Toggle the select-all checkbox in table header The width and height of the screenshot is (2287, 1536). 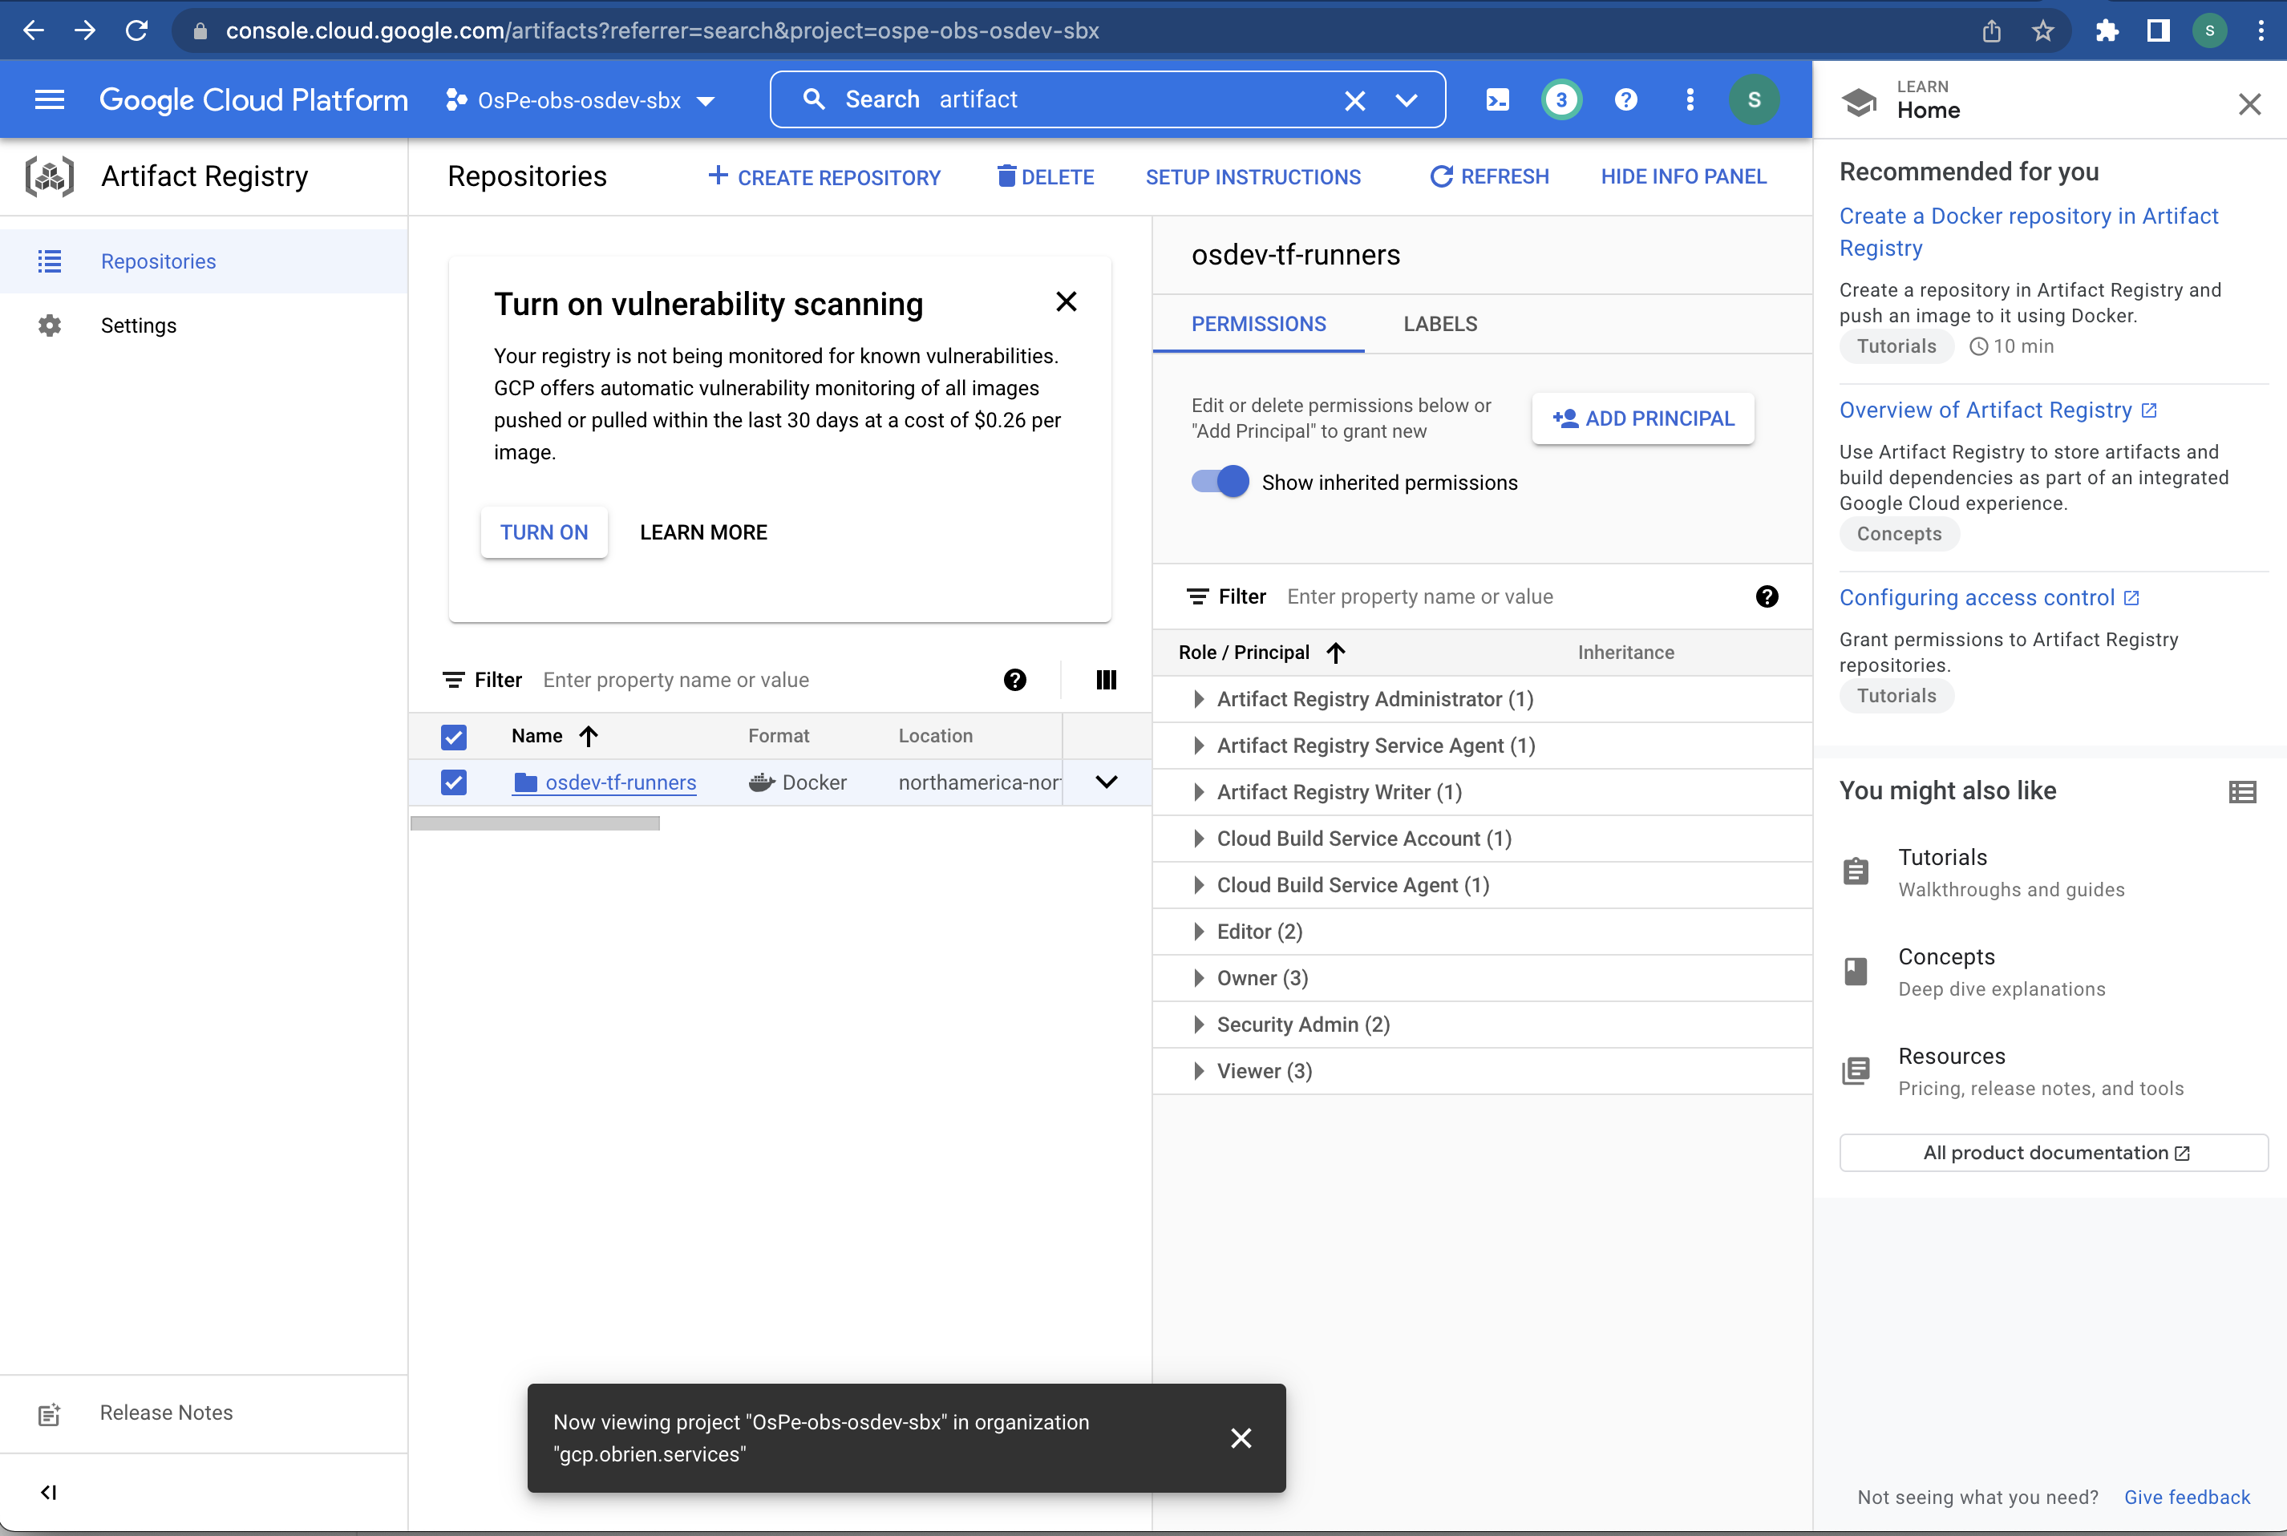(454, 736)
